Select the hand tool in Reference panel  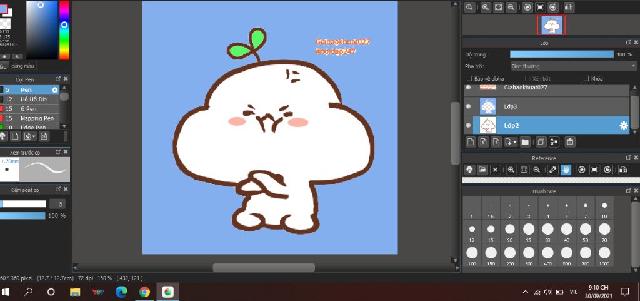click(566, 170)
